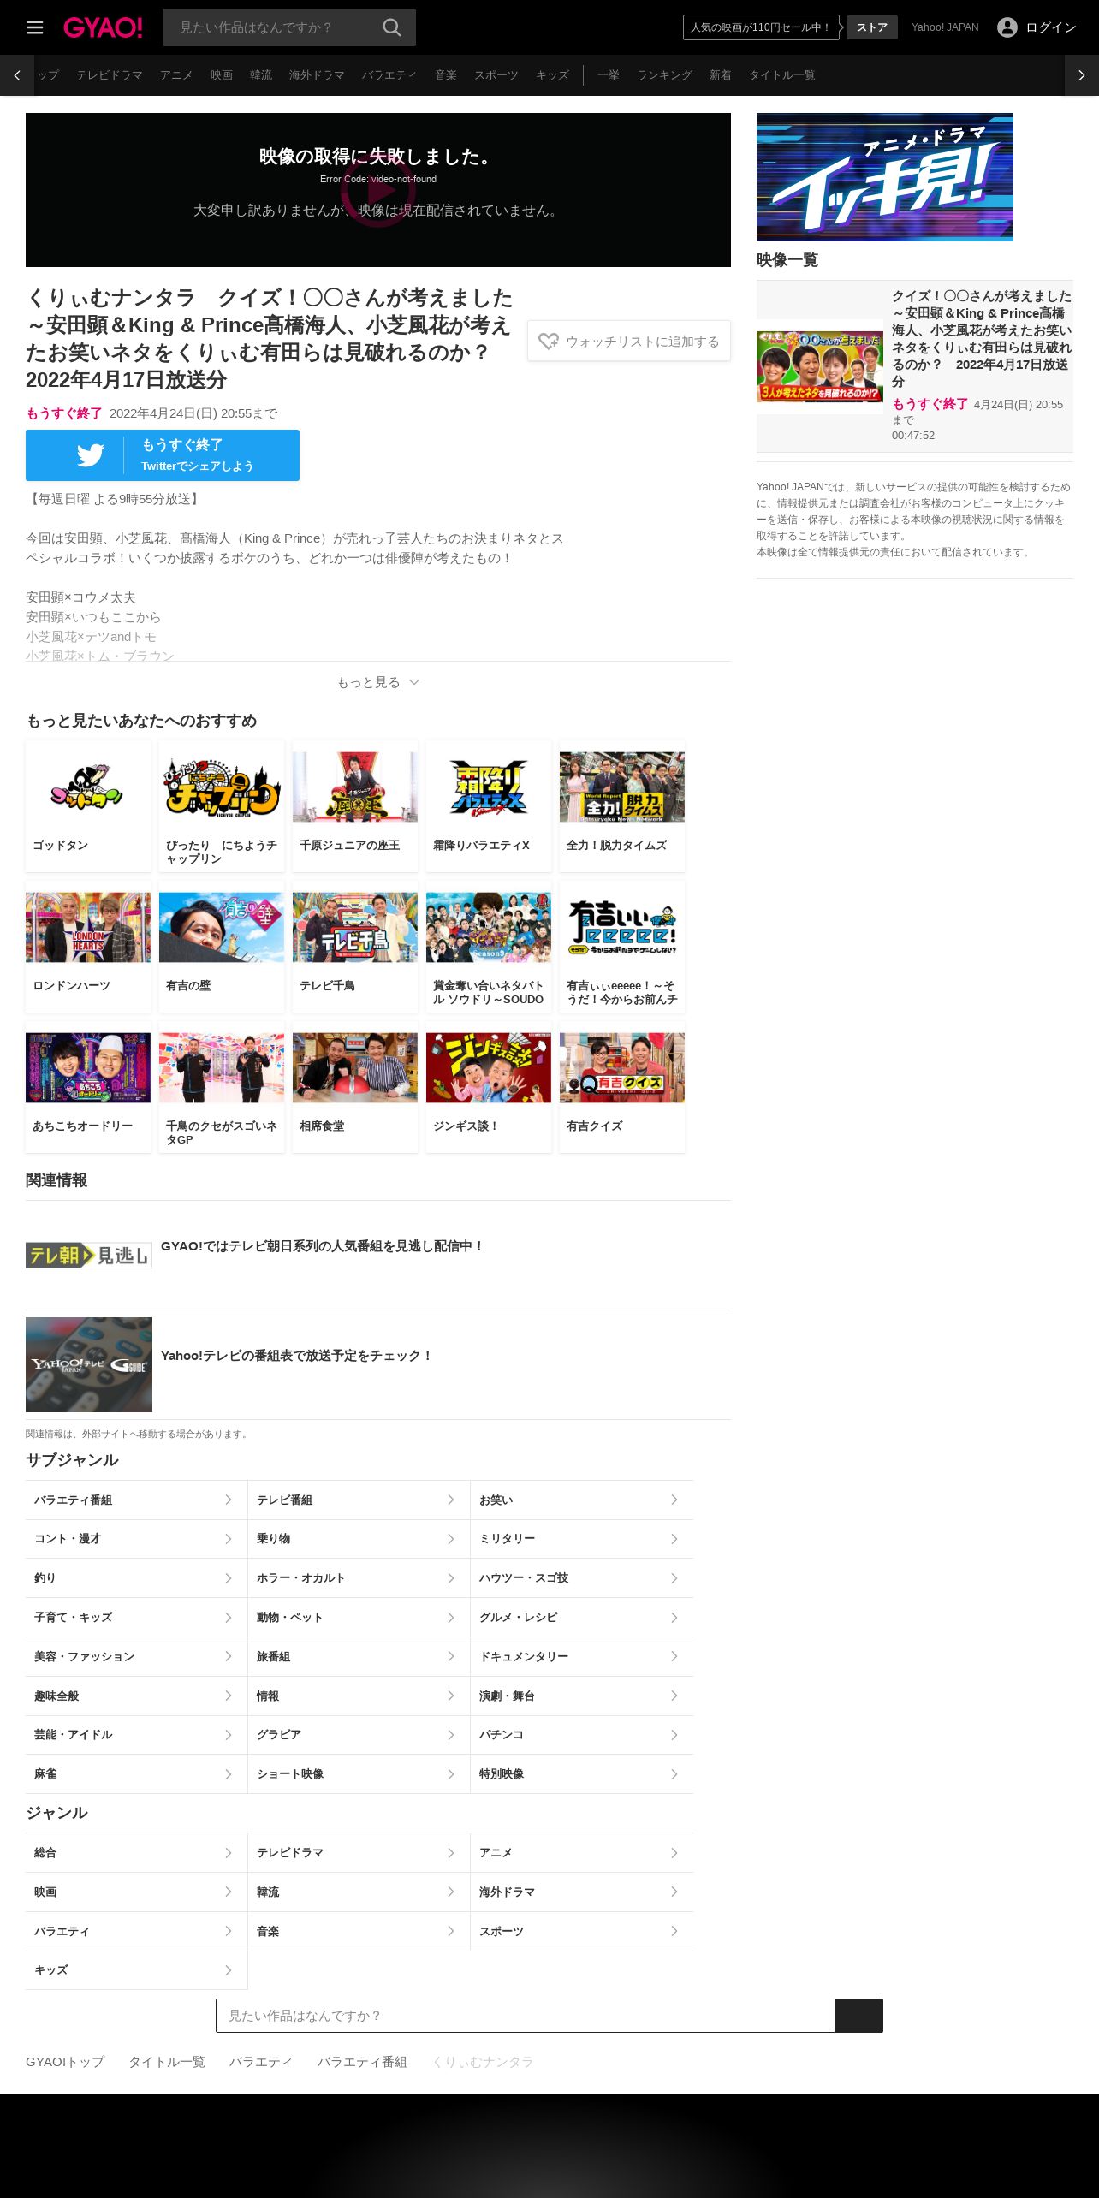The image size is (1099, 2198).
Task: Open the hamburger menu icon
Action: tap(35, 27)
